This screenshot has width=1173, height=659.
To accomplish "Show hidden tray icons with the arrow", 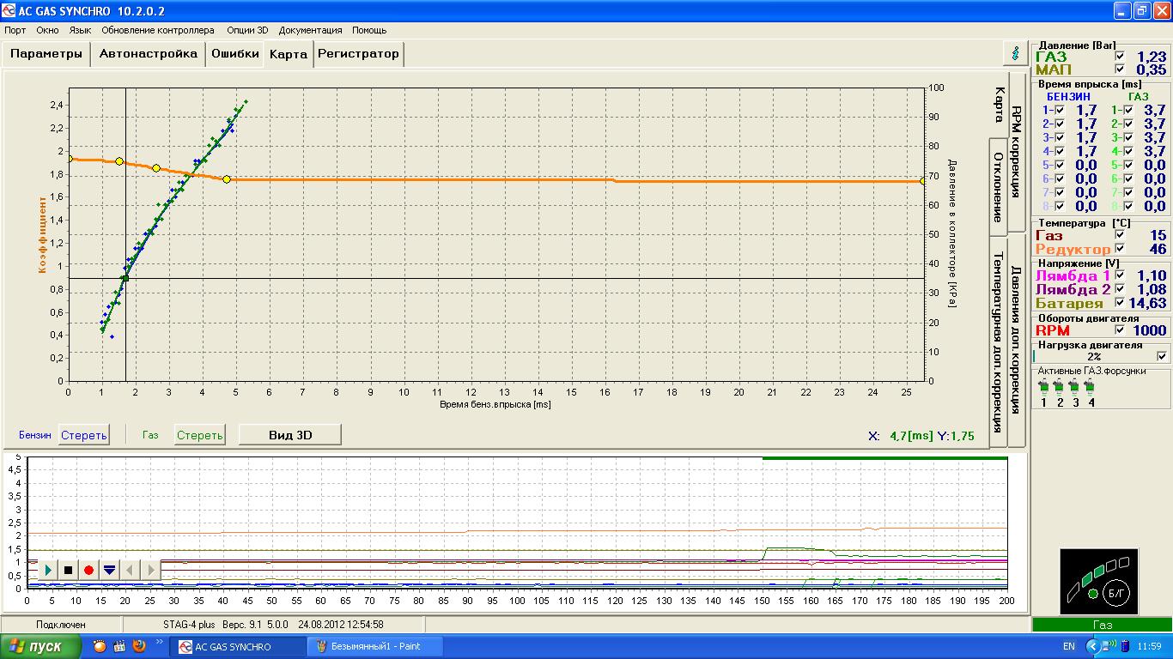I will click(1092, 646).
